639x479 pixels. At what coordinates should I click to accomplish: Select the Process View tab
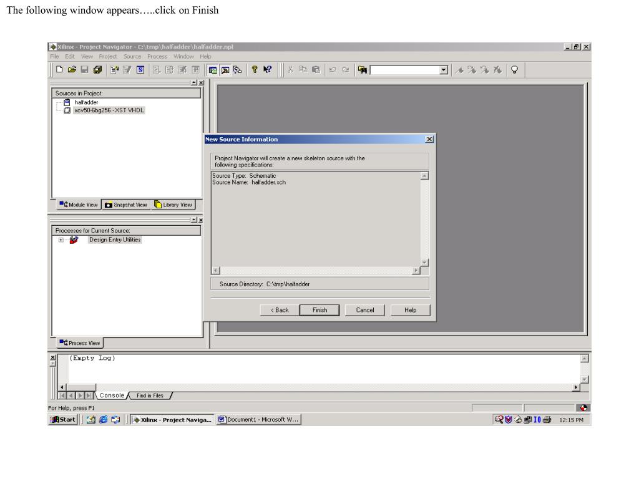point(80,343)
